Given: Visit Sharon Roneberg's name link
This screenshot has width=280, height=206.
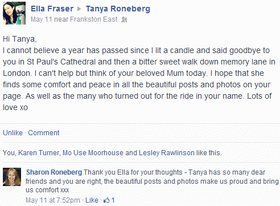Looking at the screenshot, I should (x=54, y=172).
